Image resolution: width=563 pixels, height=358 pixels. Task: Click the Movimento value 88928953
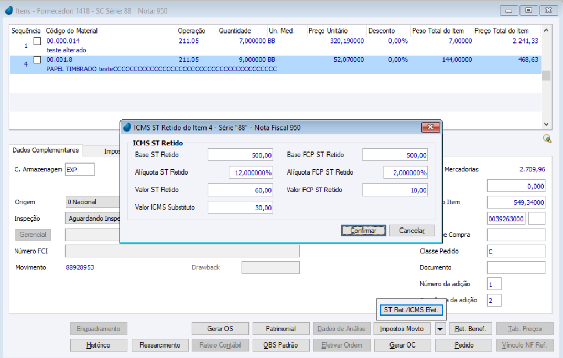pyautogui.click(x=80, y=267)
